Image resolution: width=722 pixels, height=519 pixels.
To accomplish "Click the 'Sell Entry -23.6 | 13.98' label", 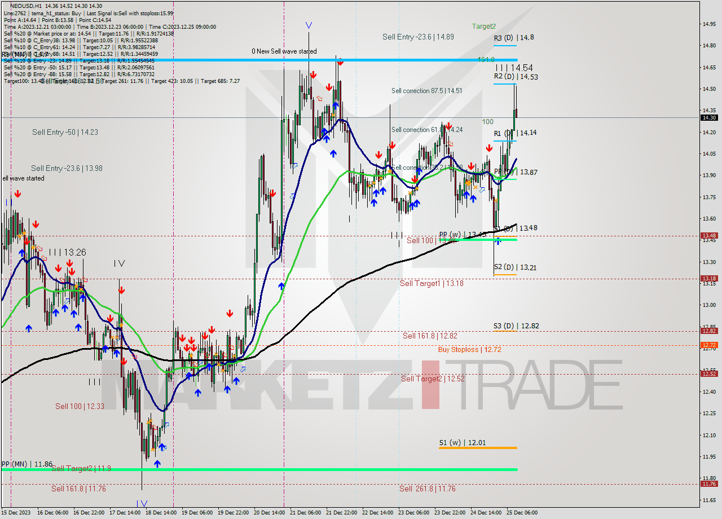I will click(67, 169).
